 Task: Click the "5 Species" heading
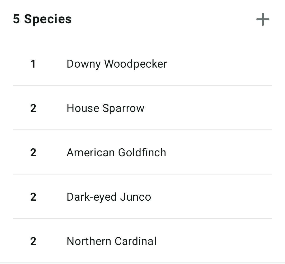(42, 19)
